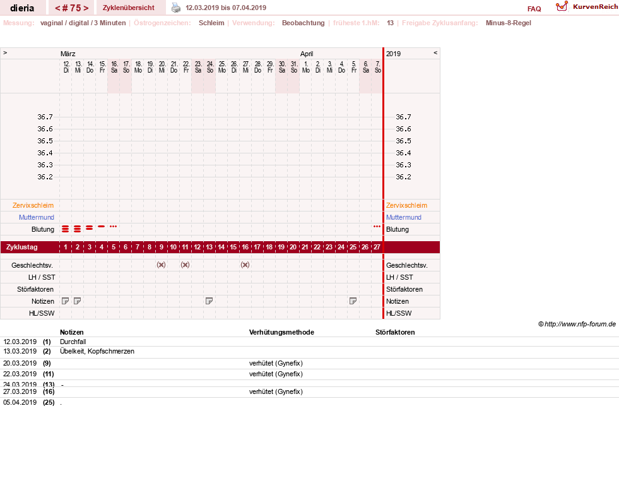The height and width of the screenshot is (483, 619).
Task: Go to next cycle with right arrow
Action: tap(86, 8)
